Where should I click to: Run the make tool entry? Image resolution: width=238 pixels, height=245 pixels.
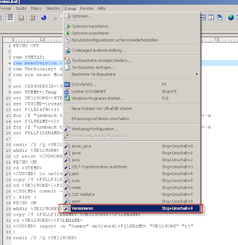[132, 187]
